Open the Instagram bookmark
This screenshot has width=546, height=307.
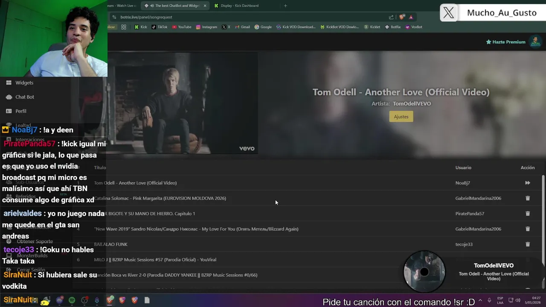click(x=206, y=27)
